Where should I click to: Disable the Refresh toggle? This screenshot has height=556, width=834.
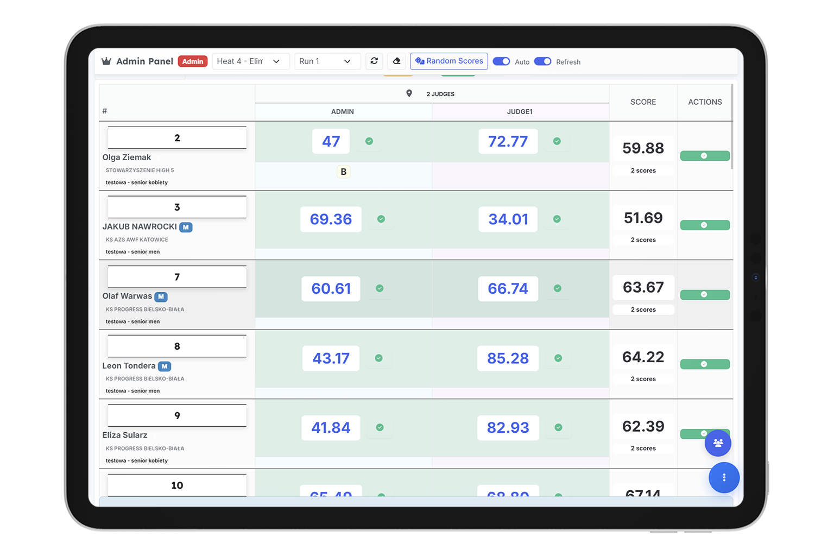(x=542, y=61)
